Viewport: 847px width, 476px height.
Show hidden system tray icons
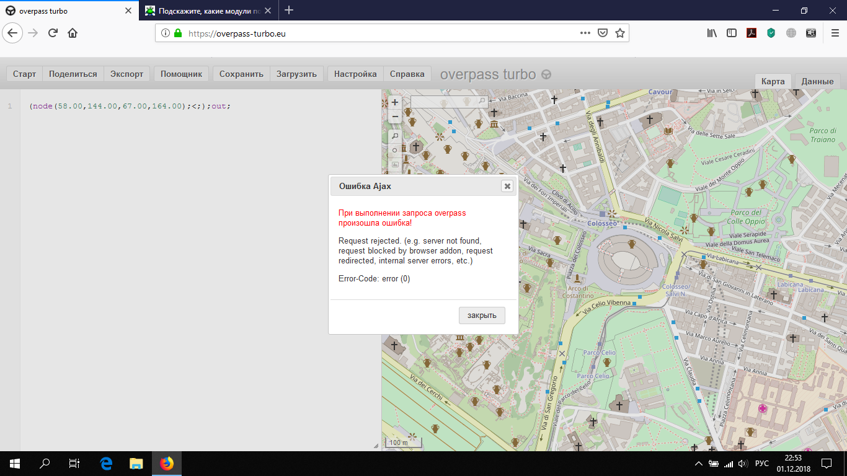coord(699,464)
